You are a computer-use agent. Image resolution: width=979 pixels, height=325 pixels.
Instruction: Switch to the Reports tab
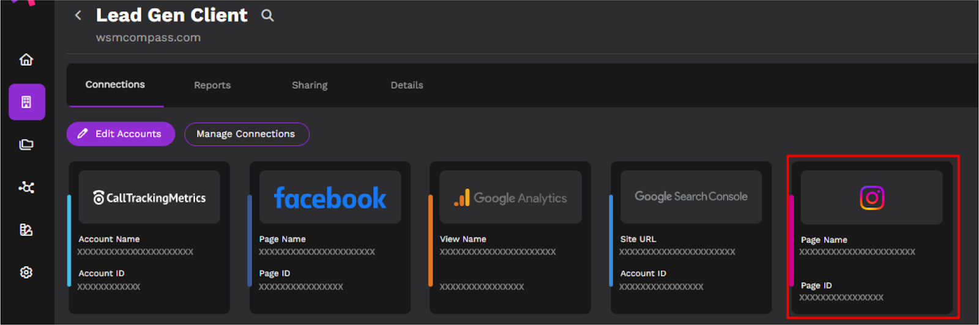pos(212,85)
